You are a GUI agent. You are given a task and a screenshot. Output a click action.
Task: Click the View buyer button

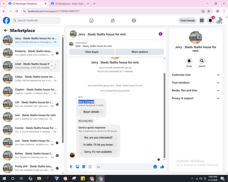click(x=92, y=52)
